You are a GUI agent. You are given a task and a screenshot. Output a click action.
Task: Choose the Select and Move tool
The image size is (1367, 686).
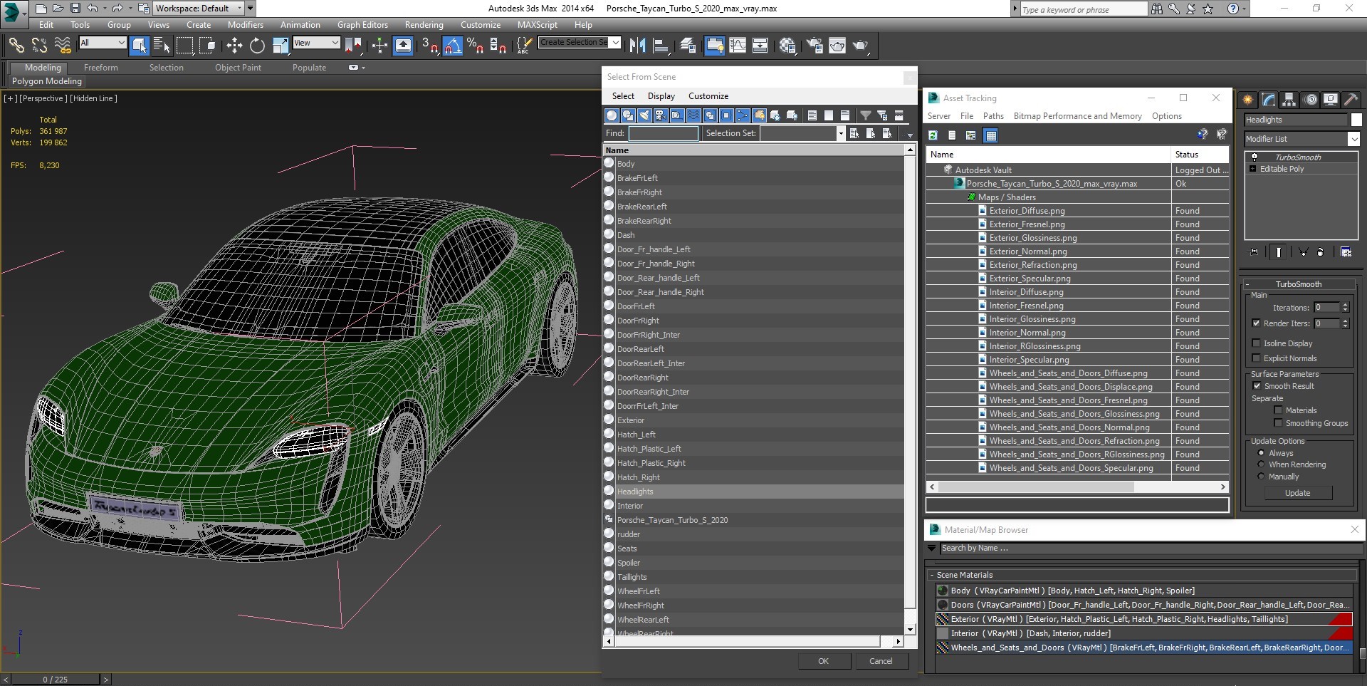pos(234,46)
